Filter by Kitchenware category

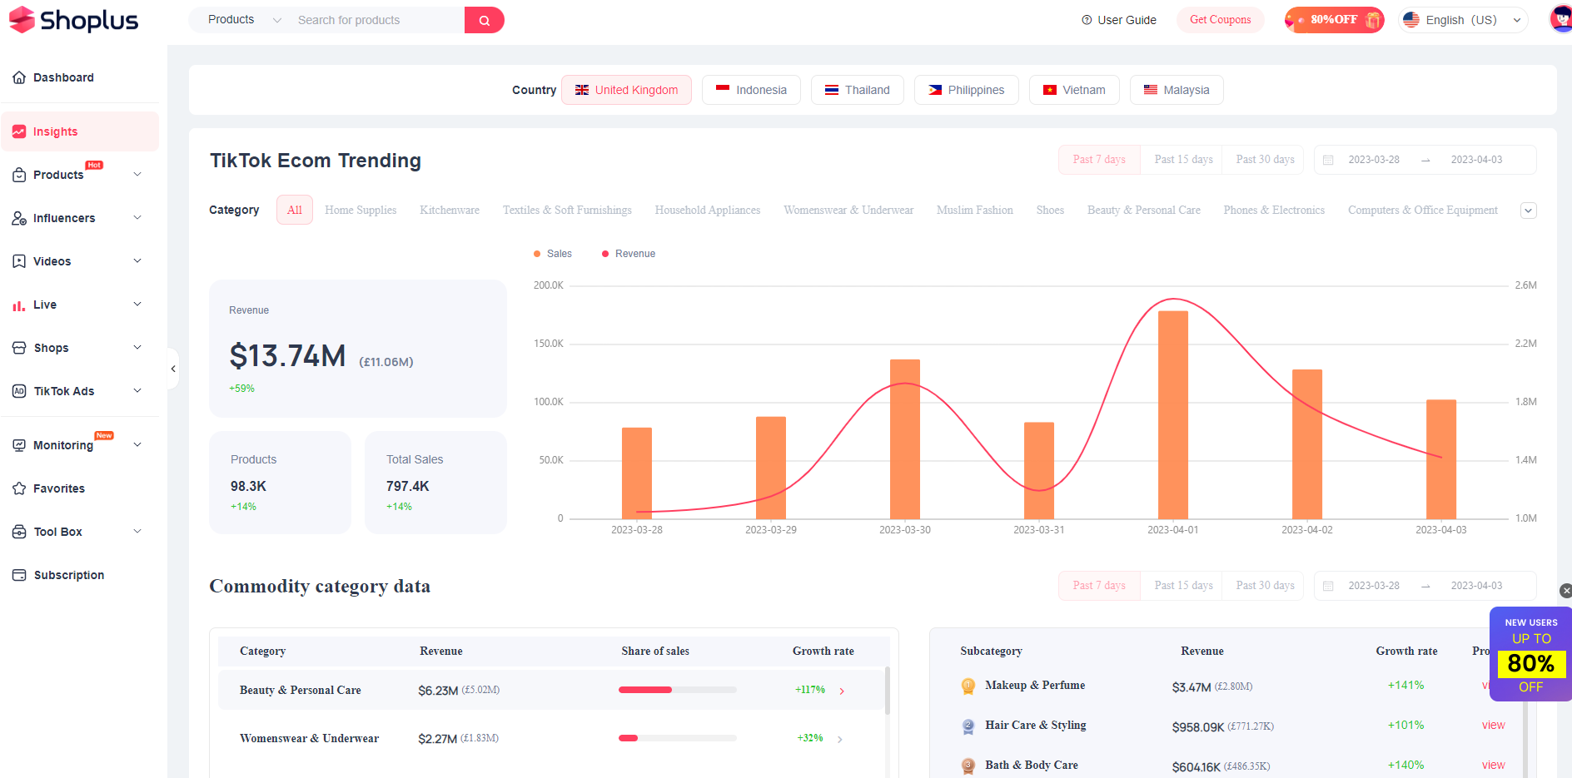click(450, 211)
